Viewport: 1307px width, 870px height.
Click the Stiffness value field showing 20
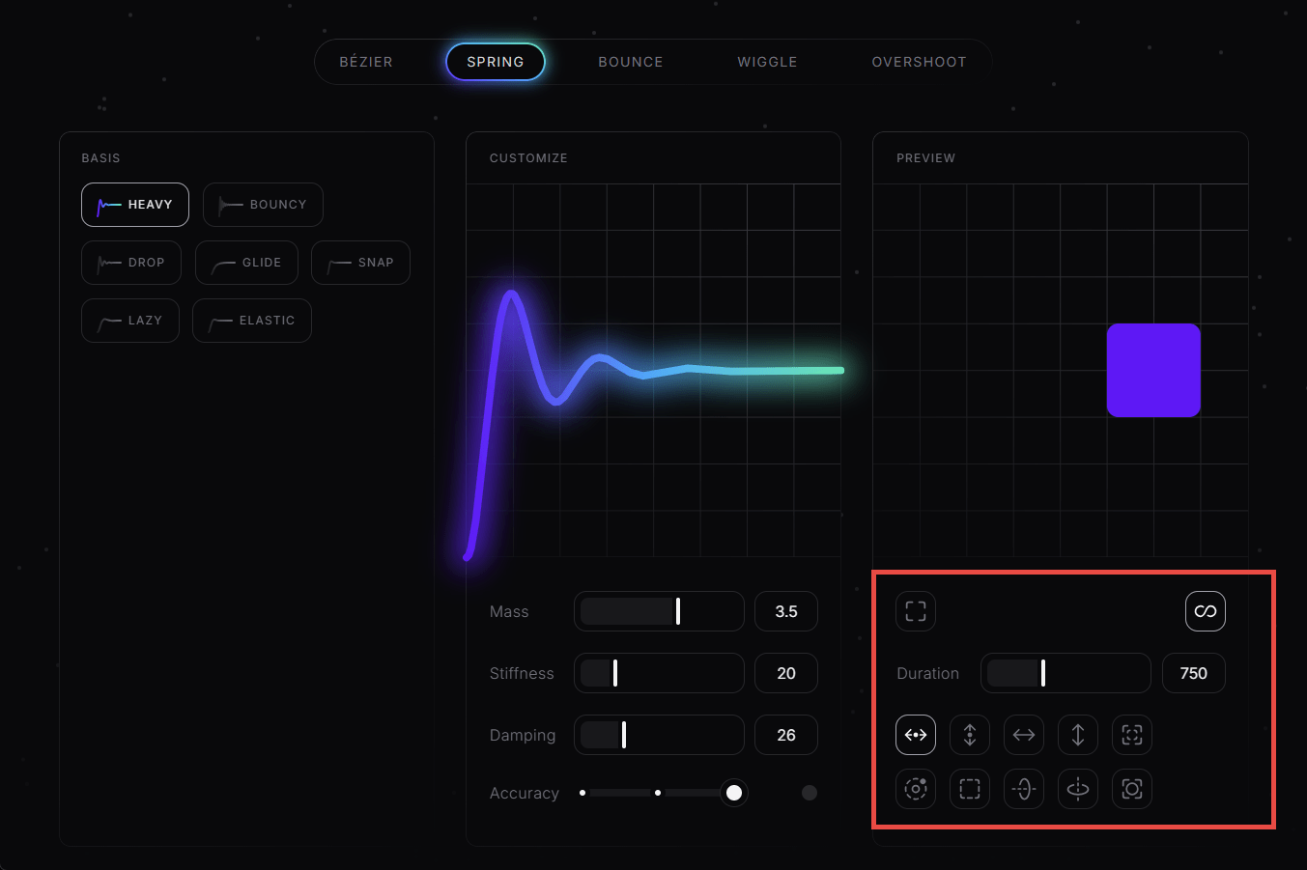tap(785, 673)
